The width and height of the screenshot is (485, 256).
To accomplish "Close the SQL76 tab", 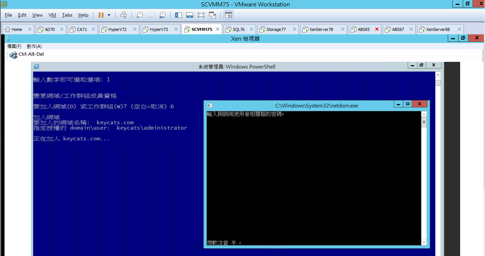I will pyautogui.click(x=252, y=29).
